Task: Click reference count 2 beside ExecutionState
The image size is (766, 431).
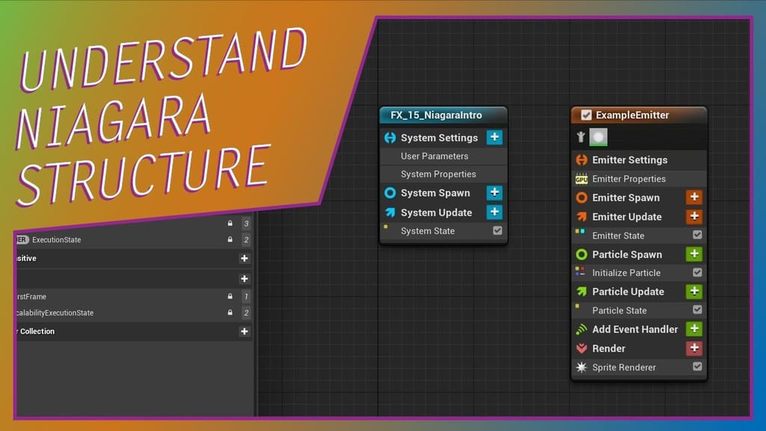Action: [x=246, y=239]
